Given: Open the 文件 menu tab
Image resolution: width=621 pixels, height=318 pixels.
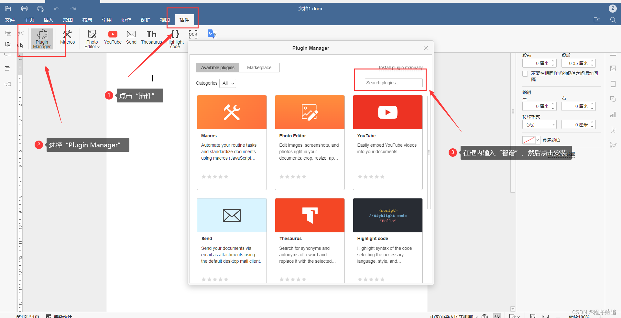Looking at the screenshot, I should (x=10, y=20).
